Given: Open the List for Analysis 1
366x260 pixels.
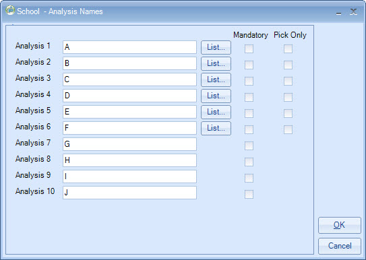Looking at the screenshot, I should coord(216,47).
